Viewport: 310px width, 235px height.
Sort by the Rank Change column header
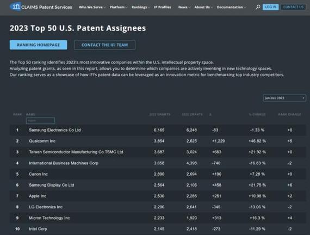pyautogui.click(x=289, y=114)
